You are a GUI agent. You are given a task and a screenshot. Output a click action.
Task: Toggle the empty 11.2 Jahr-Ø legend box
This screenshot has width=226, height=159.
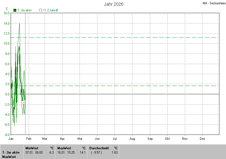pos(41,10)
